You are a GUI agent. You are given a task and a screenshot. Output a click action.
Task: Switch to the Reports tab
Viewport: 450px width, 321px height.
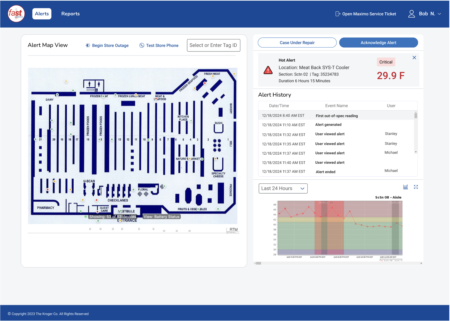coord(70,14)
